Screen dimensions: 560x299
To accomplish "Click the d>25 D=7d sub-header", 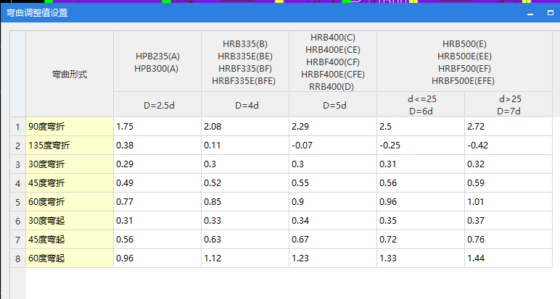I will point(508,104).
